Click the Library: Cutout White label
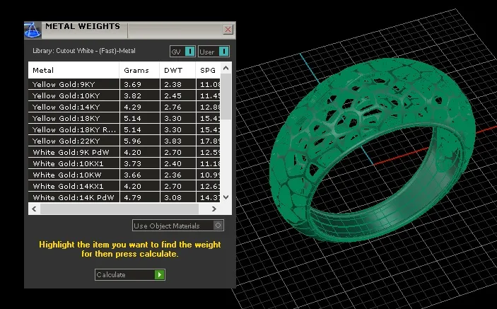 click(84, 51)
